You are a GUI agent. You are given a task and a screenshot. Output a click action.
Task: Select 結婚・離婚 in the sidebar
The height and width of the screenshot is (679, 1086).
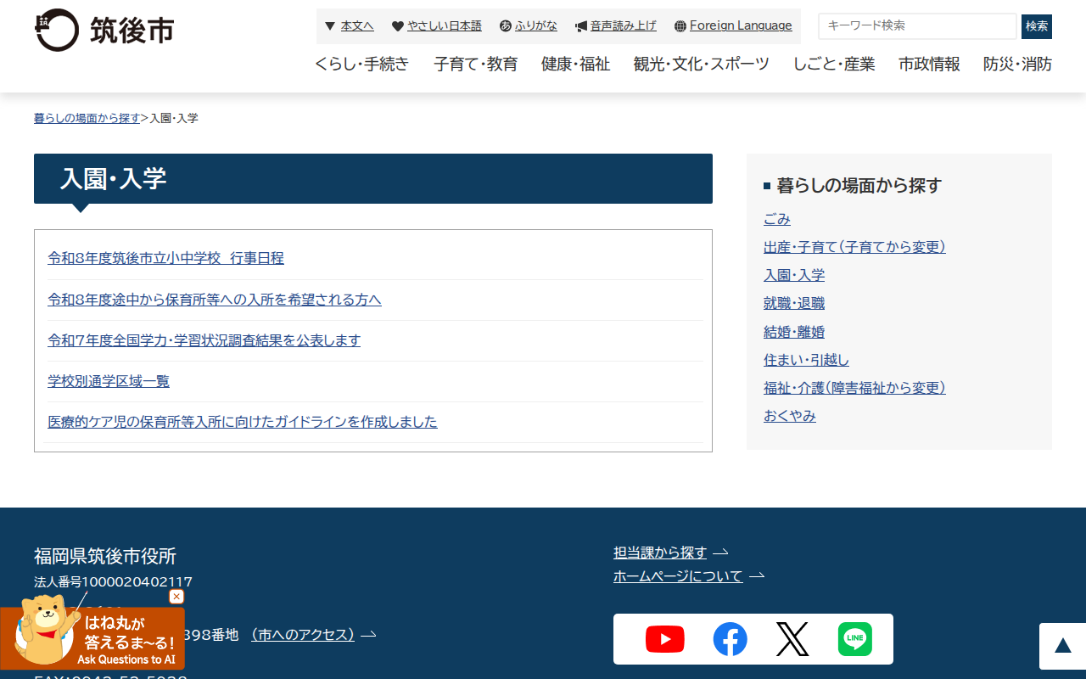[794, 332]
